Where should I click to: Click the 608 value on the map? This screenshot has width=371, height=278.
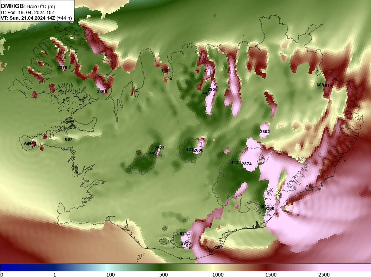click(320, 85)
